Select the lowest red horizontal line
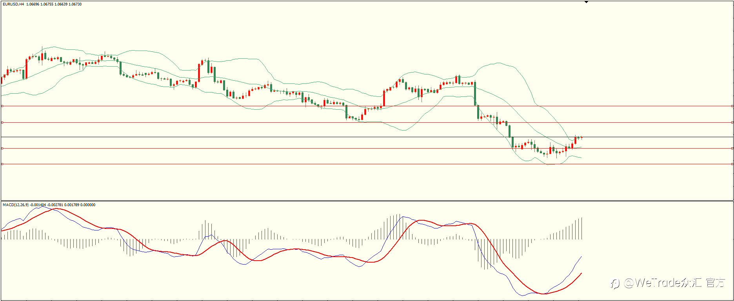This screenshot has height=301, width=734. [x=367, y=164]
